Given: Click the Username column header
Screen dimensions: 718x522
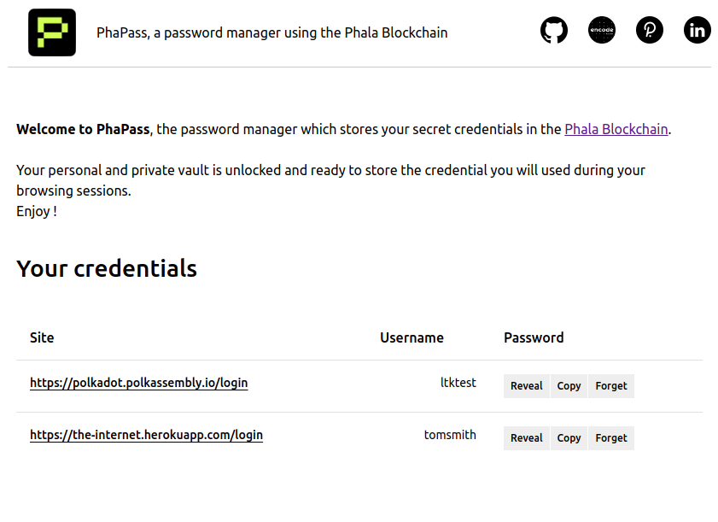Looking at the screenshot, I should (x=412, y=337).
